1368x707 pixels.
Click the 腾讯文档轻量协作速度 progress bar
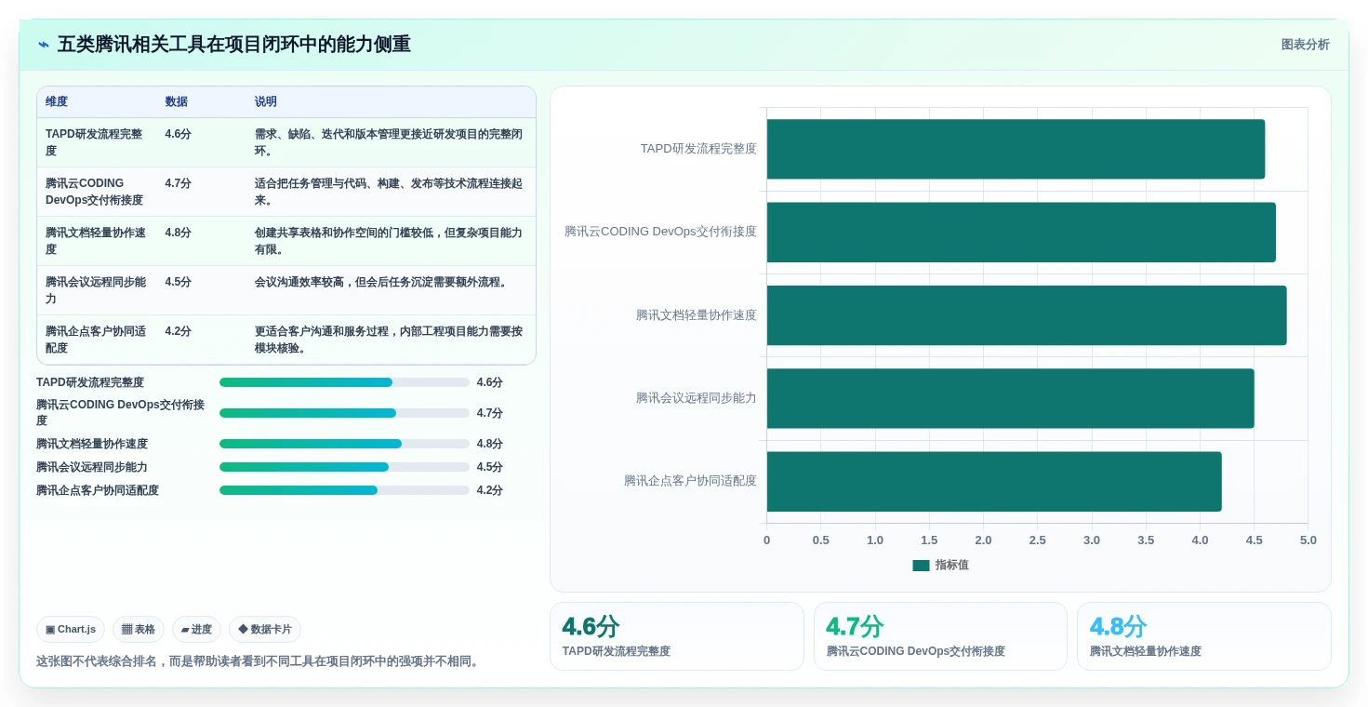tap(344, 444)
